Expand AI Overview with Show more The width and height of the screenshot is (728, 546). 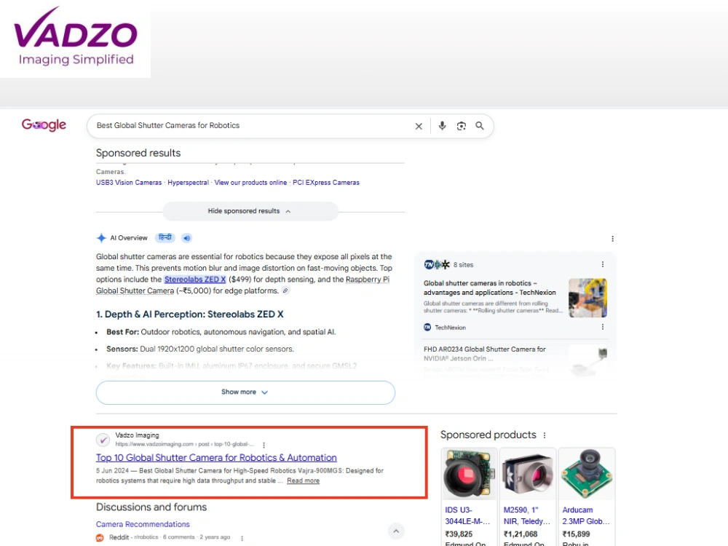(245, 392)
